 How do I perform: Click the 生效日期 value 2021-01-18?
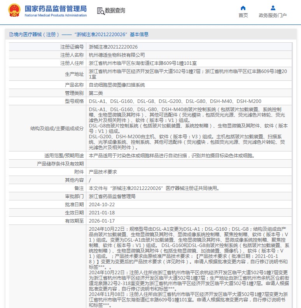(x=102, y=213)
